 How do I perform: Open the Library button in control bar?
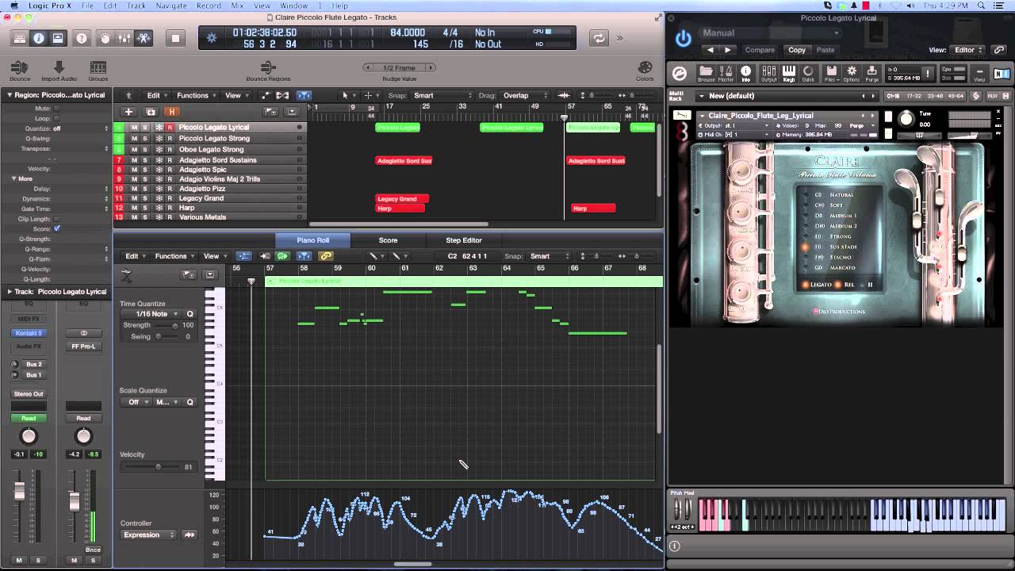click(x=20, y=38)
